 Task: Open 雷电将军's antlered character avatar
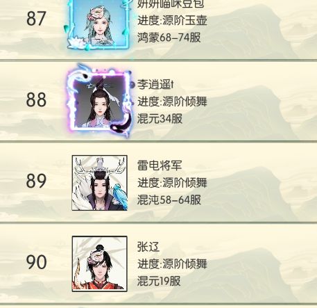[100, 183]
